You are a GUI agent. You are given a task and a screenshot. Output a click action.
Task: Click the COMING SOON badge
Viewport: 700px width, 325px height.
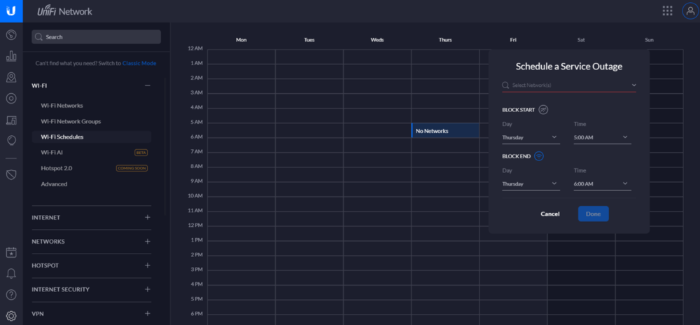pyautogui.click(x=132, y=168)
